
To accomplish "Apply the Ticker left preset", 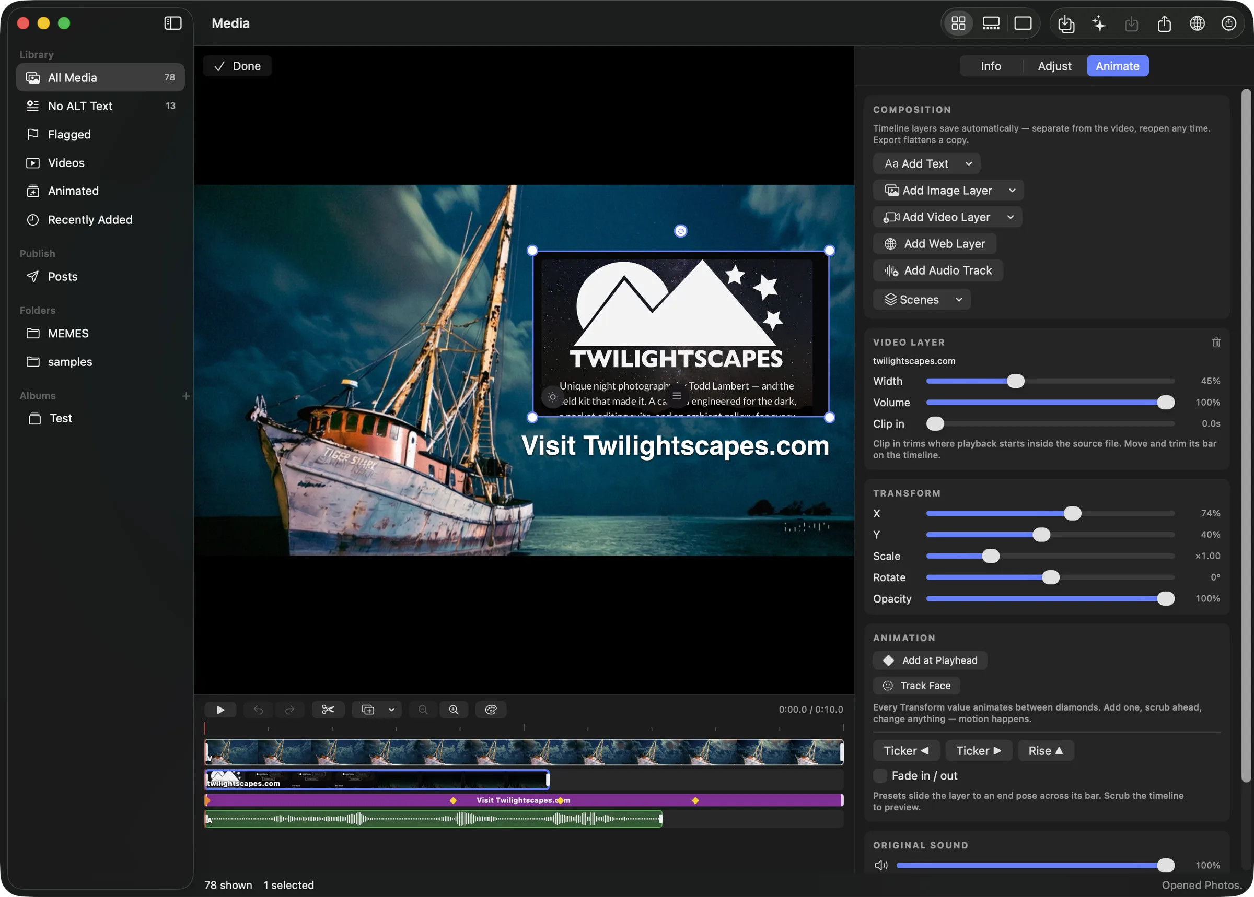I will tap(906, 751).
